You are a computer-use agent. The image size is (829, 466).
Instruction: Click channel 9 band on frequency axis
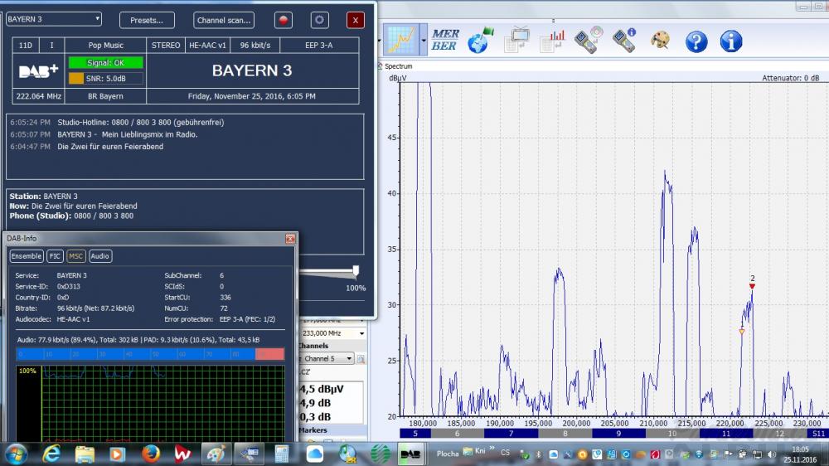point(618,434)
